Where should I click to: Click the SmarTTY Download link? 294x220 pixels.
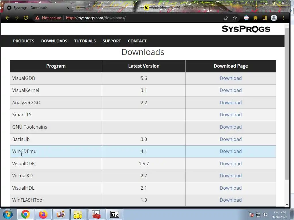pos(231,115)
